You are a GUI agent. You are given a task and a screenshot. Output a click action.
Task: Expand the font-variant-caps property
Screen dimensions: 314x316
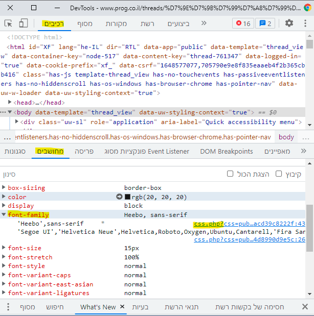[4, 275]
